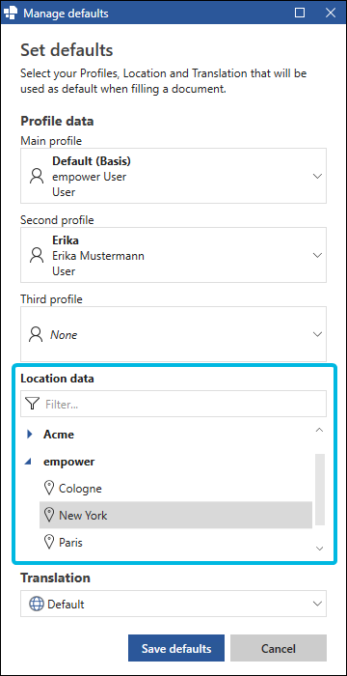
Task: Click the pin icon next to Cologne
Action: [x=49, y=489]
